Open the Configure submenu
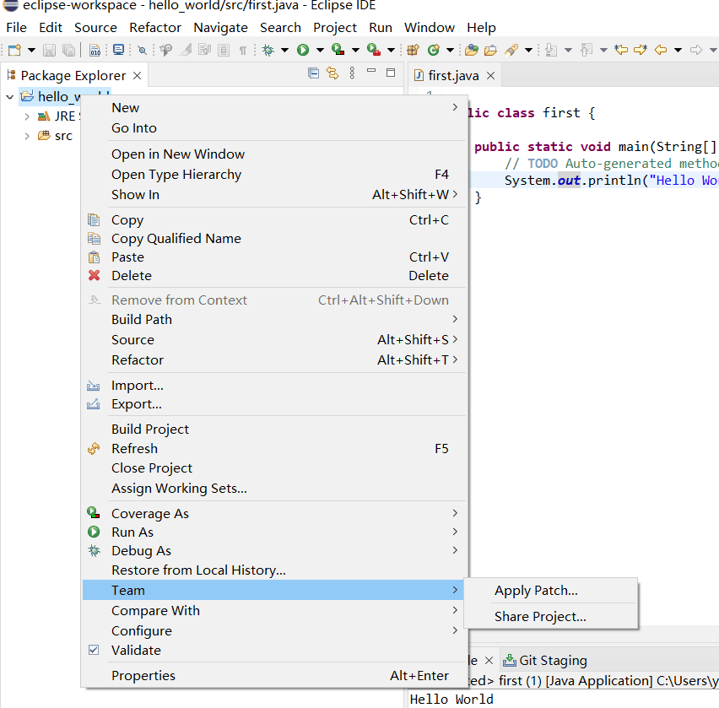 point(274,631)
